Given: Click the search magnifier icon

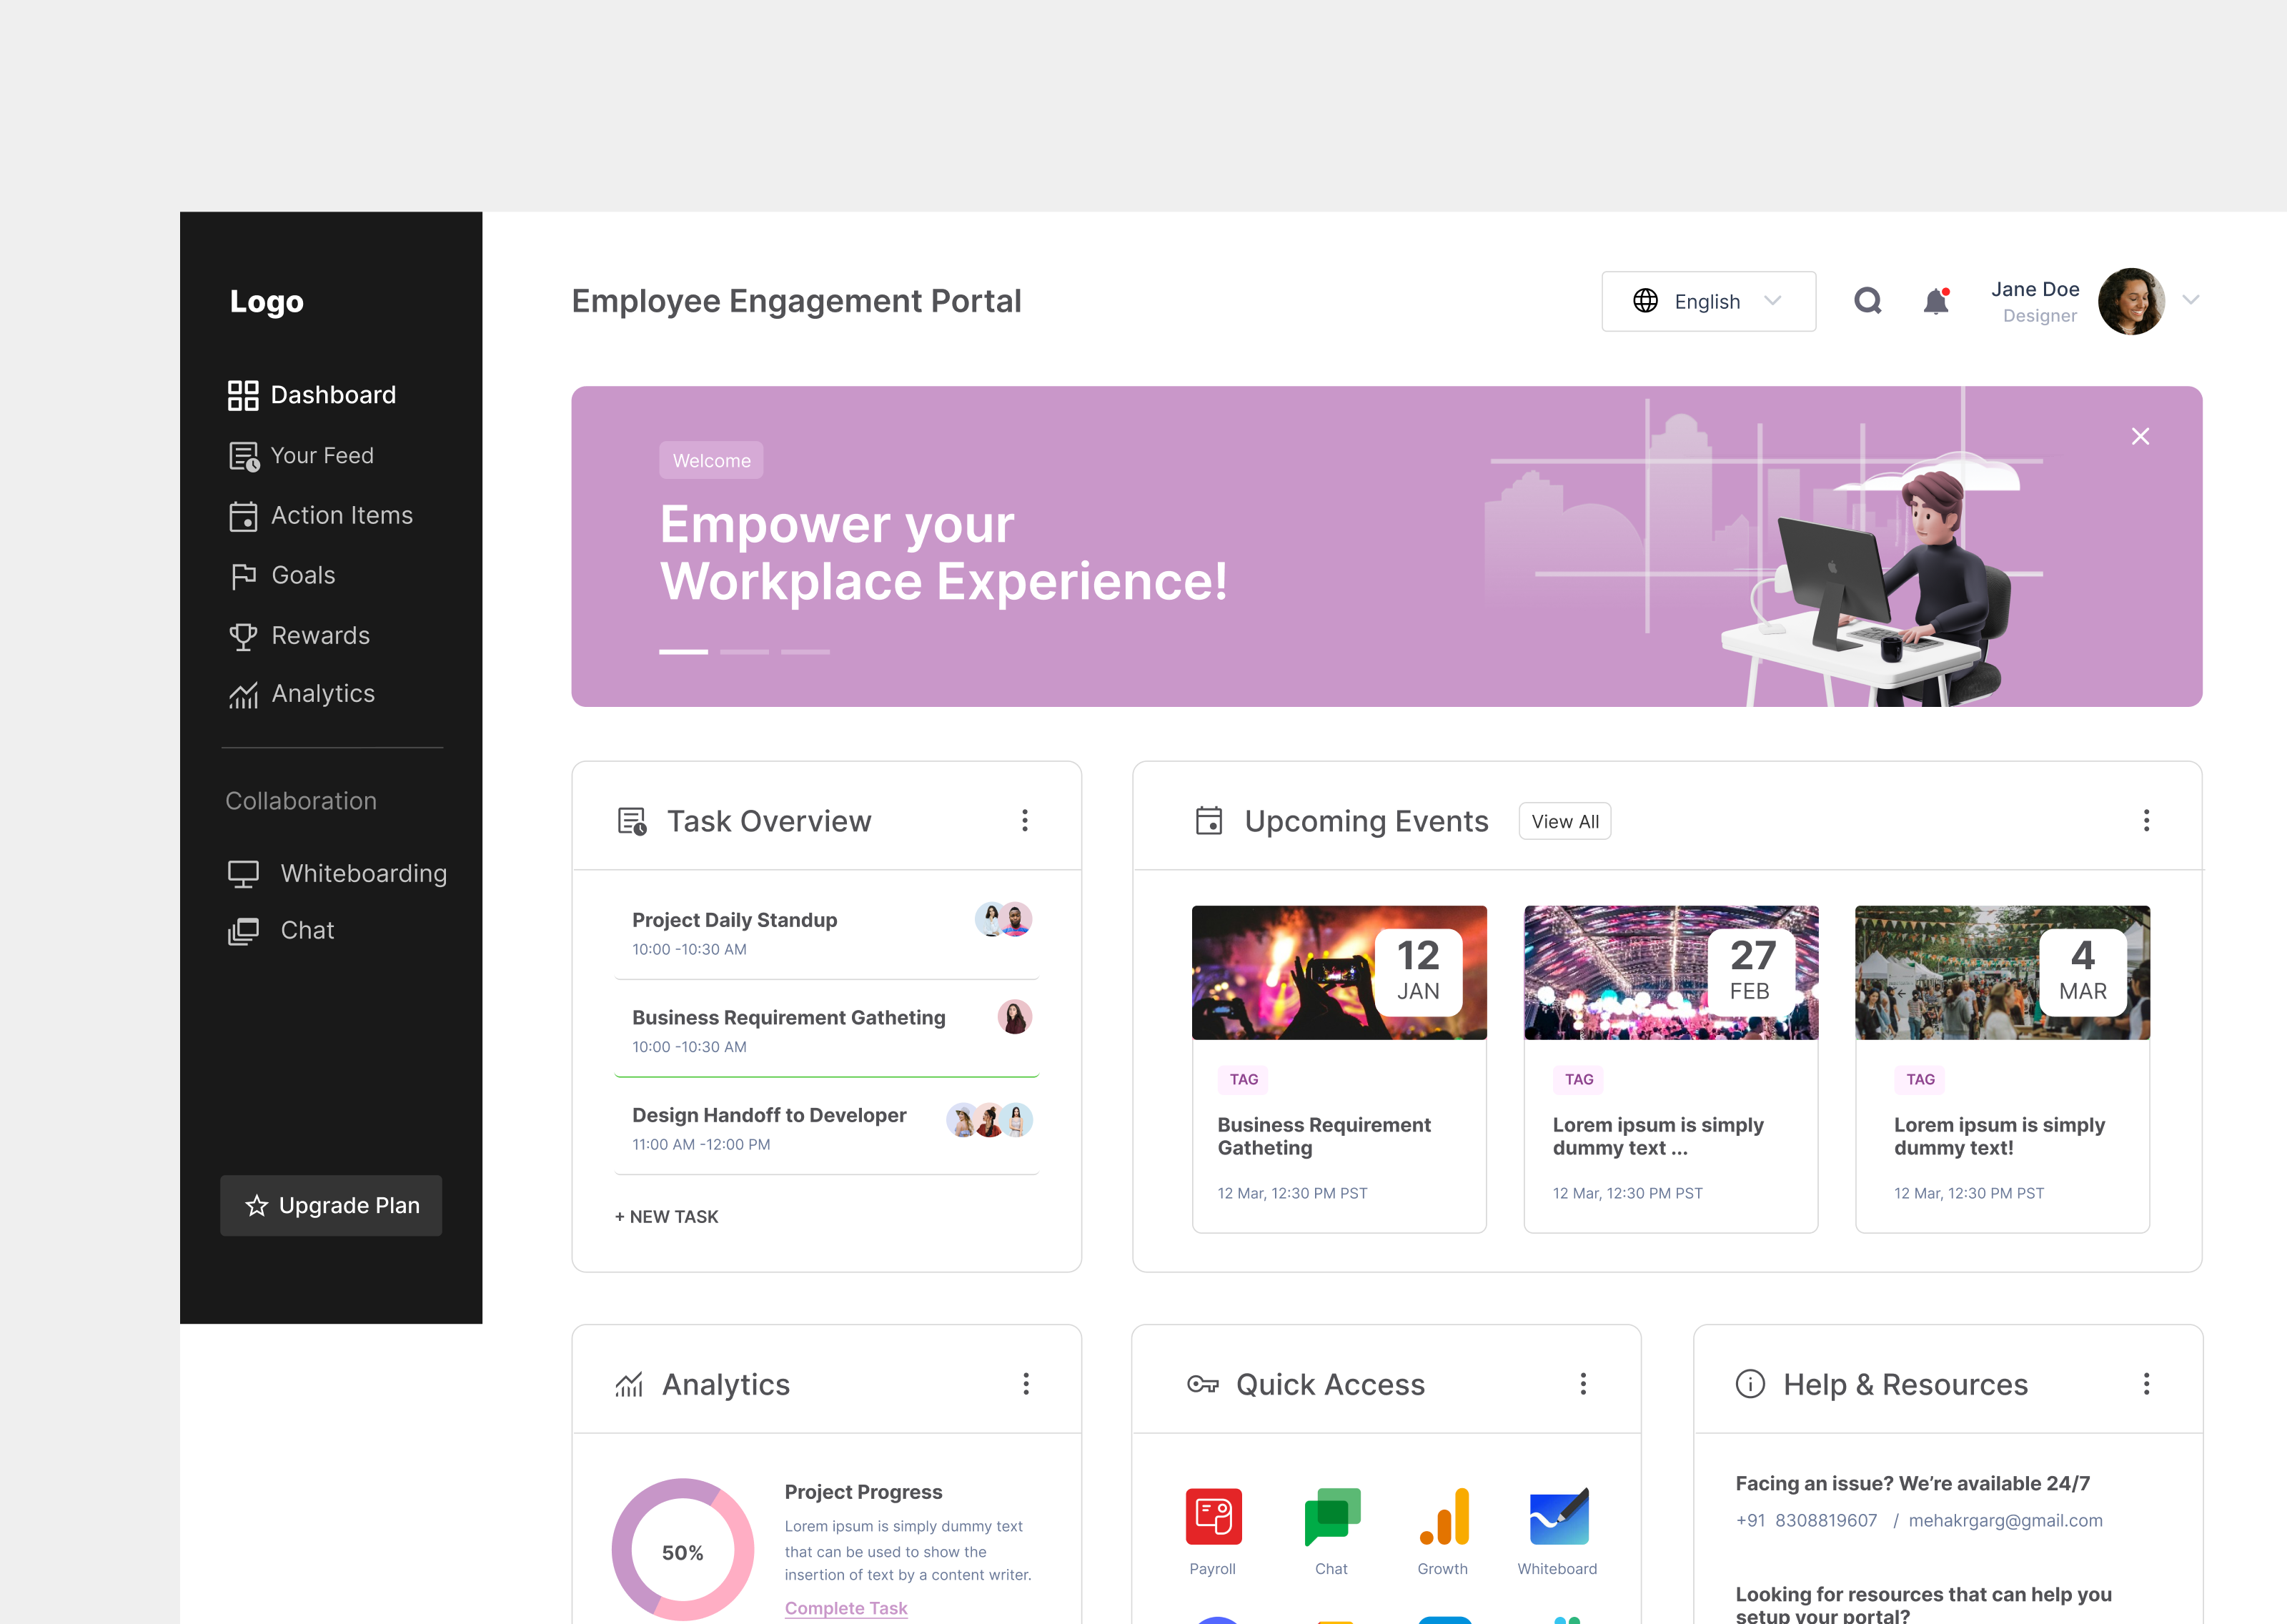Looking at the screenshot, I should tap(1867, 301).
